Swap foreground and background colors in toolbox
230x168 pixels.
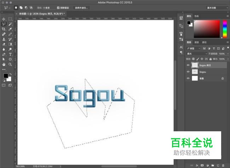coord(10,74)
